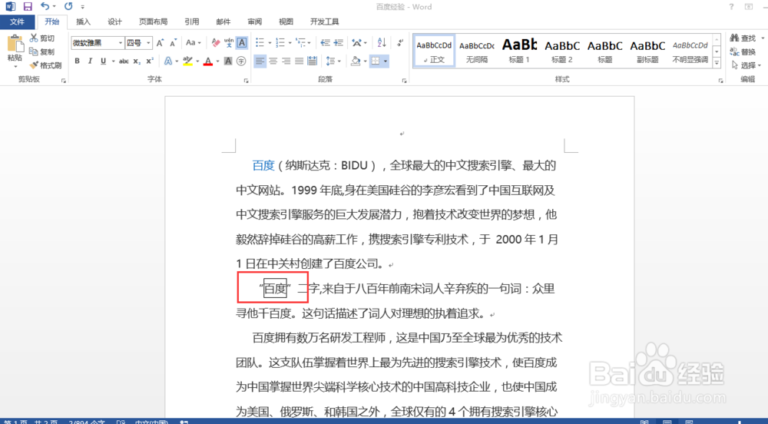Click the Undo arrow icon

click(x=45, y=6)
